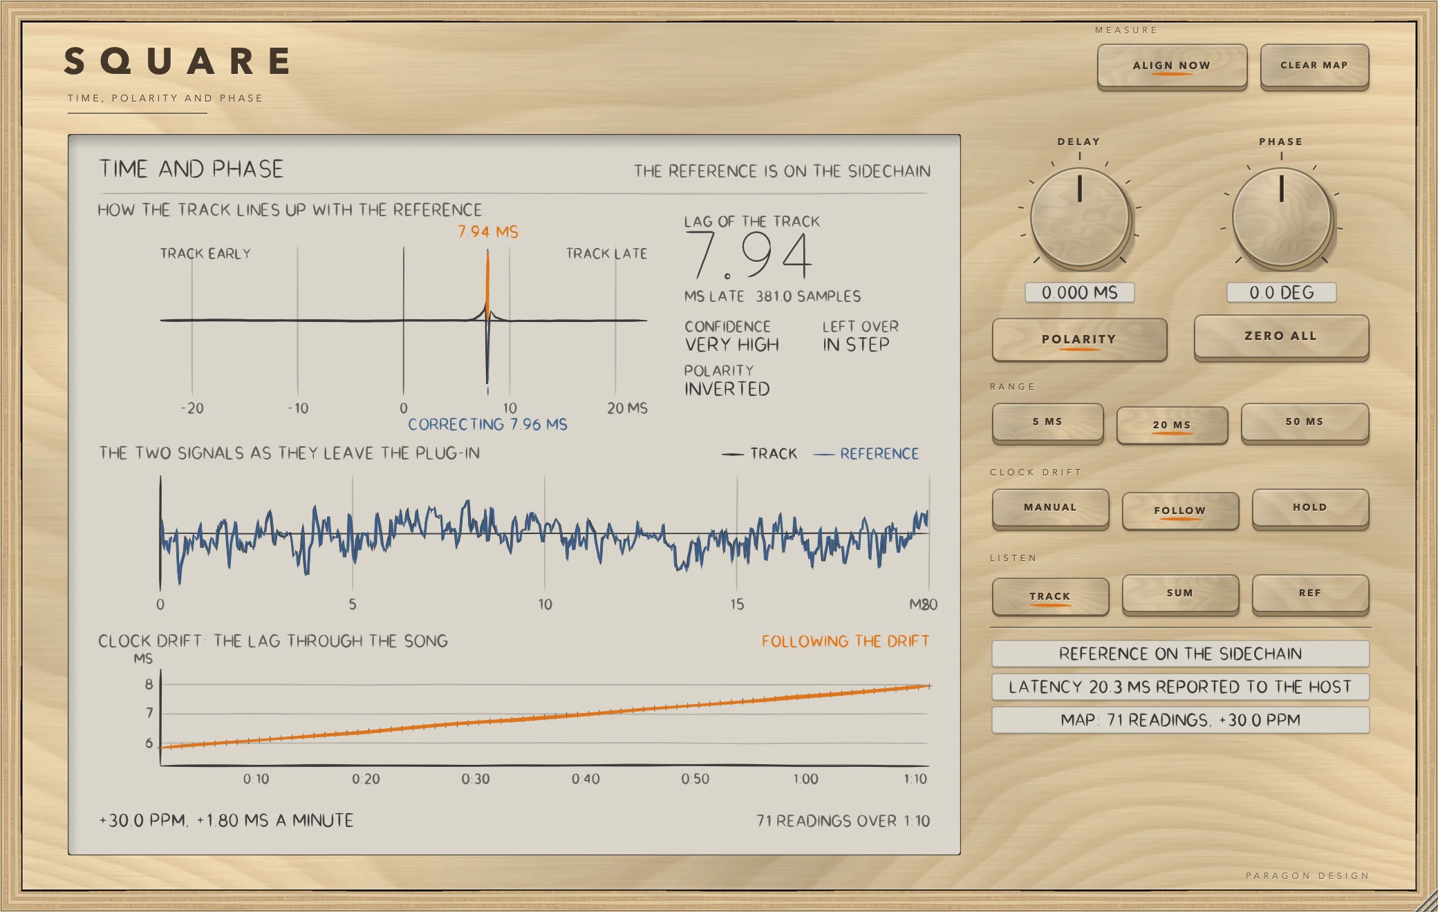Click the Reference on the Sidechain status
The image size is (1438, 912).
click(x=1180, y=654)
